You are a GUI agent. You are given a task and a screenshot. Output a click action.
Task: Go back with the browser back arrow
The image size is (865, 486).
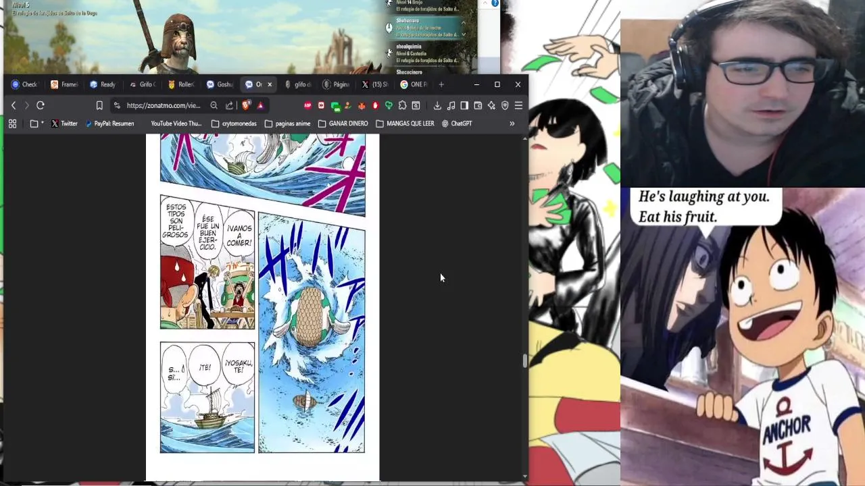point(14,105)
